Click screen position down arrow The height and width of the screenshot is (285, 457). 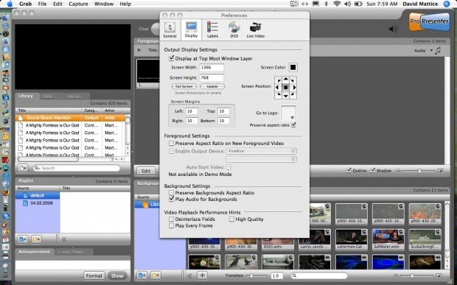286,96
